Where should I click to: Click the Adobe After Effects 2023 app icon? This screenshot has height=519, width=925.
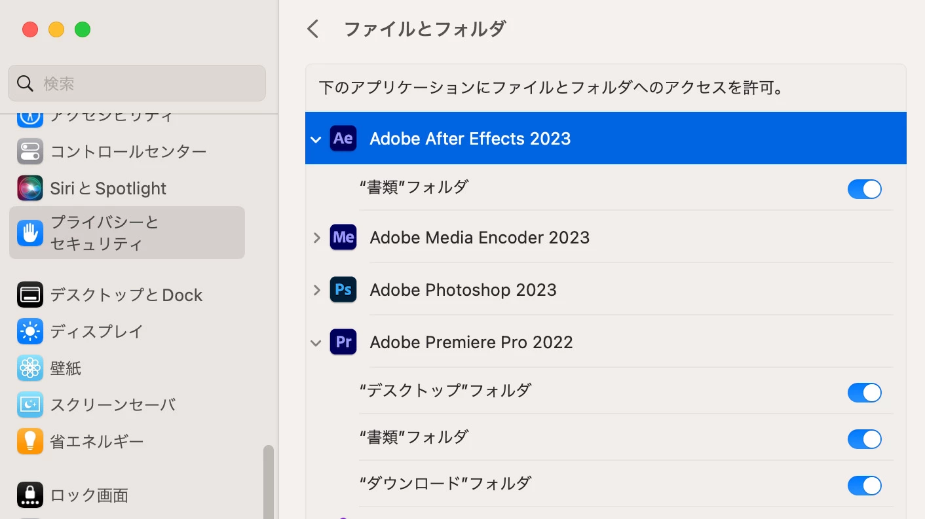point(343,138)
